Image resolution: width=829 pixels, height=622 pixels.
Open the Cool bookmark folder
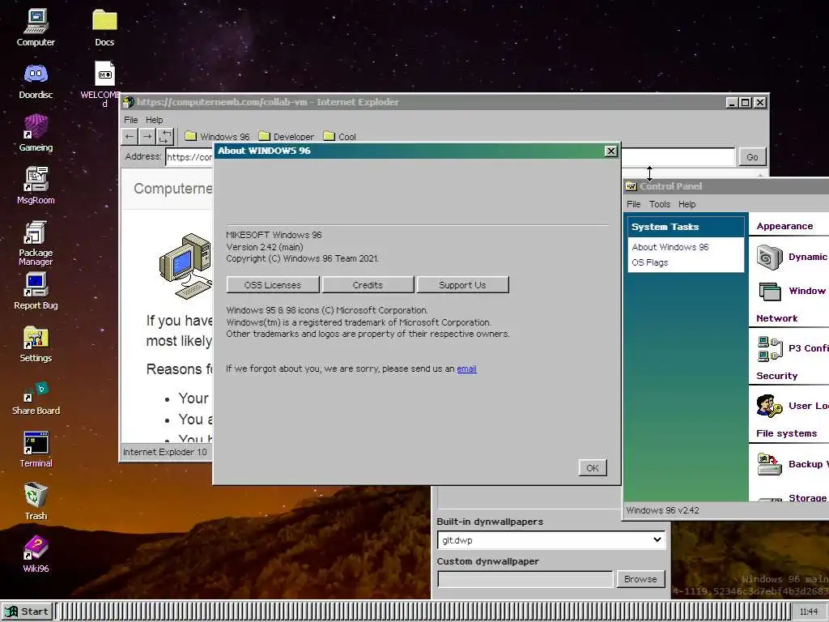(339, 136)
